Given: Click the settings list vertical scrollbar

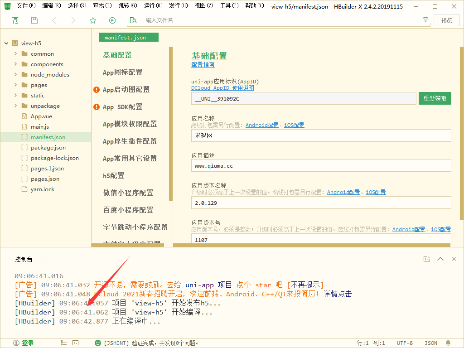Looking at the screenshot, I should click(x=171, y=124).
